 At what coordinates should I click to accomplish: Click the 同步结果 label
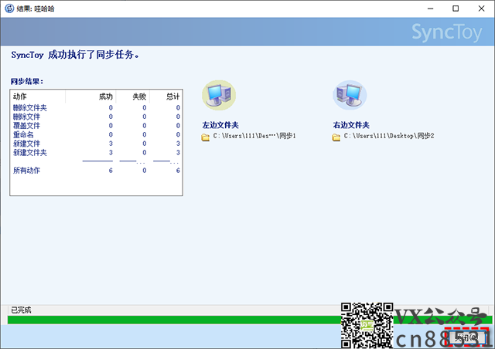[x=27, y=81]
